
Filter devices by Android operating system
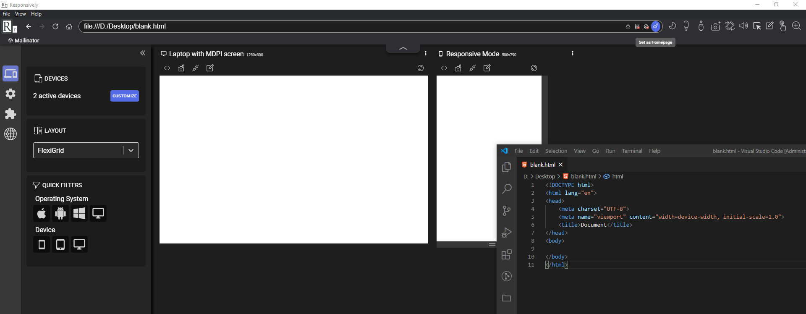60,213
